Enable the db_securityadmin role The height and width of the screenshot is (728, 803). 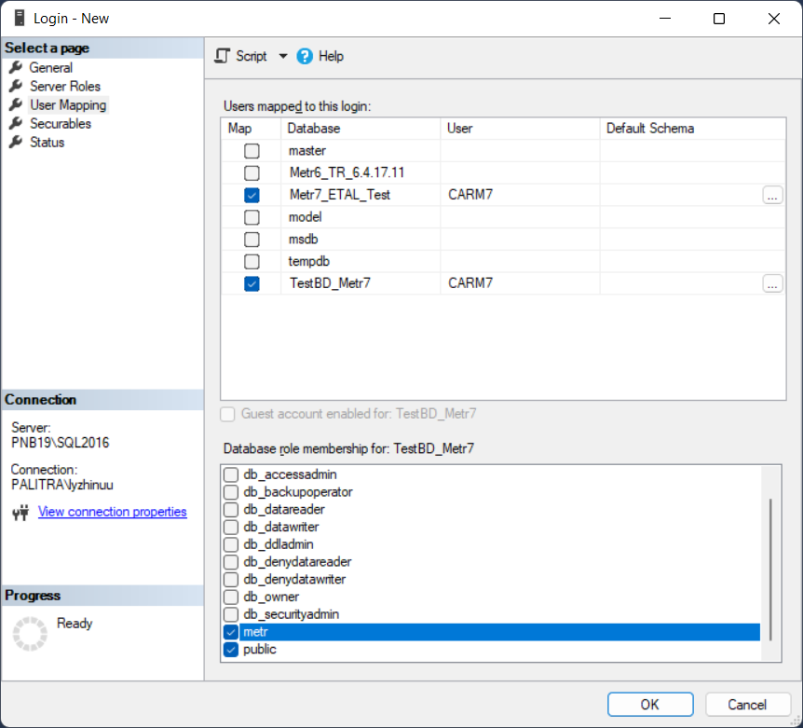click(231, 613)
